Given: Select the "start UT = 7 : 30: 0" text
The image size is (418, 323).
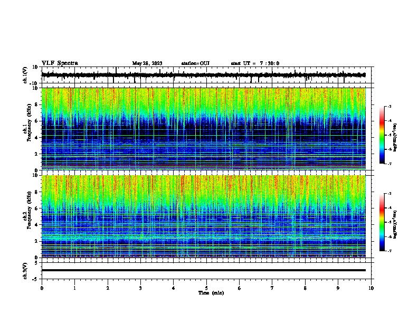Looking at the screenshot, I should (x=255, y=63).
